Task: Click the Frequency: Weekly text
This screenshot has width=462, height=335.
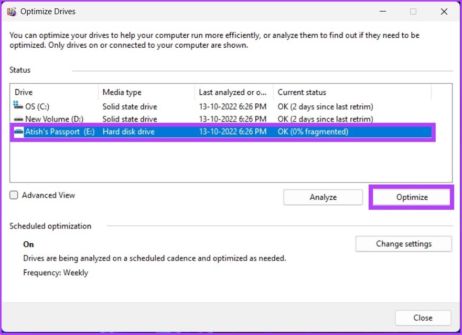Action: [x=55, y=273]
